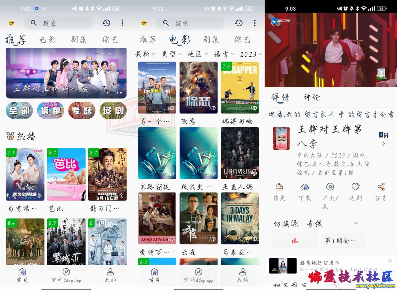Select the 第1期 episode button
Image resolution: width=397 pixels, height=293 pixels.
click(x=343, y=241)
